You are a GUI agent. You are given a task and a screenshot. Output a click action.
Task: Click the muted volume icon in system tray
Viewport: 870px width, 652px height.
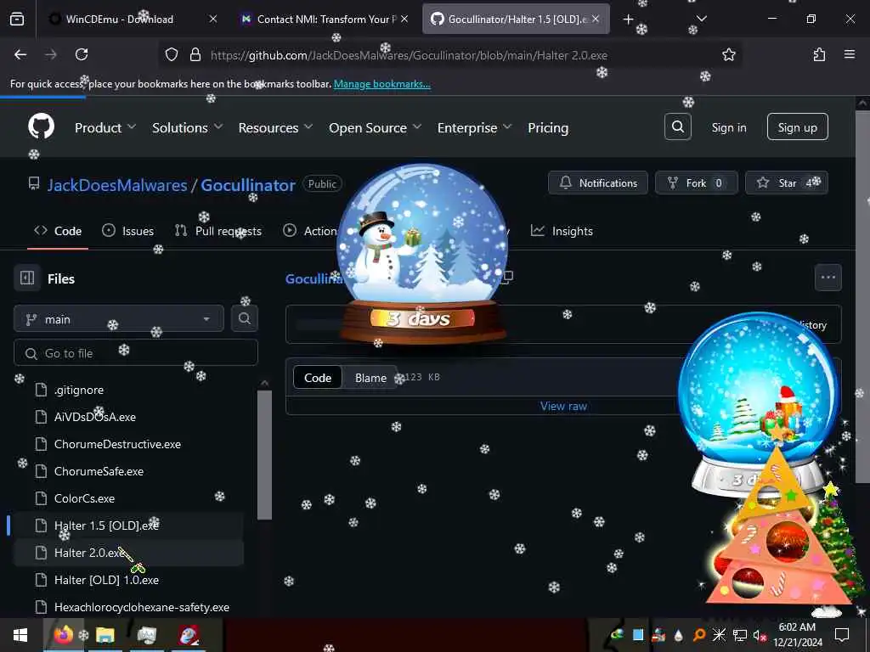[x=759, y=635]
